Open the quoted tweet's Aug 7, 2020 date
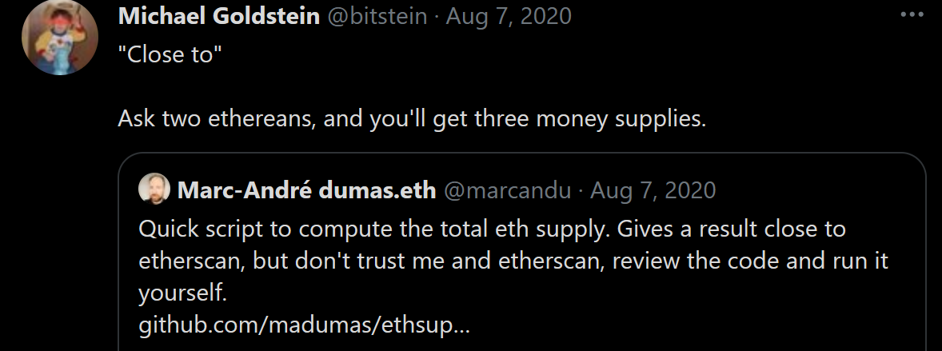The image size is (942, 351). (x=653, y=190)
